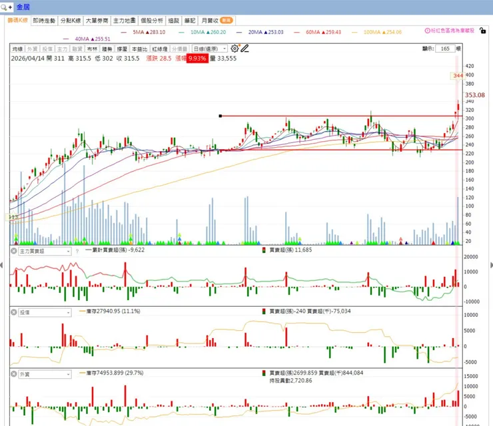Switch to the 月營收 tab
Image resolution: width=493 pixels, height=426 pixels.
tap(217, 21)
